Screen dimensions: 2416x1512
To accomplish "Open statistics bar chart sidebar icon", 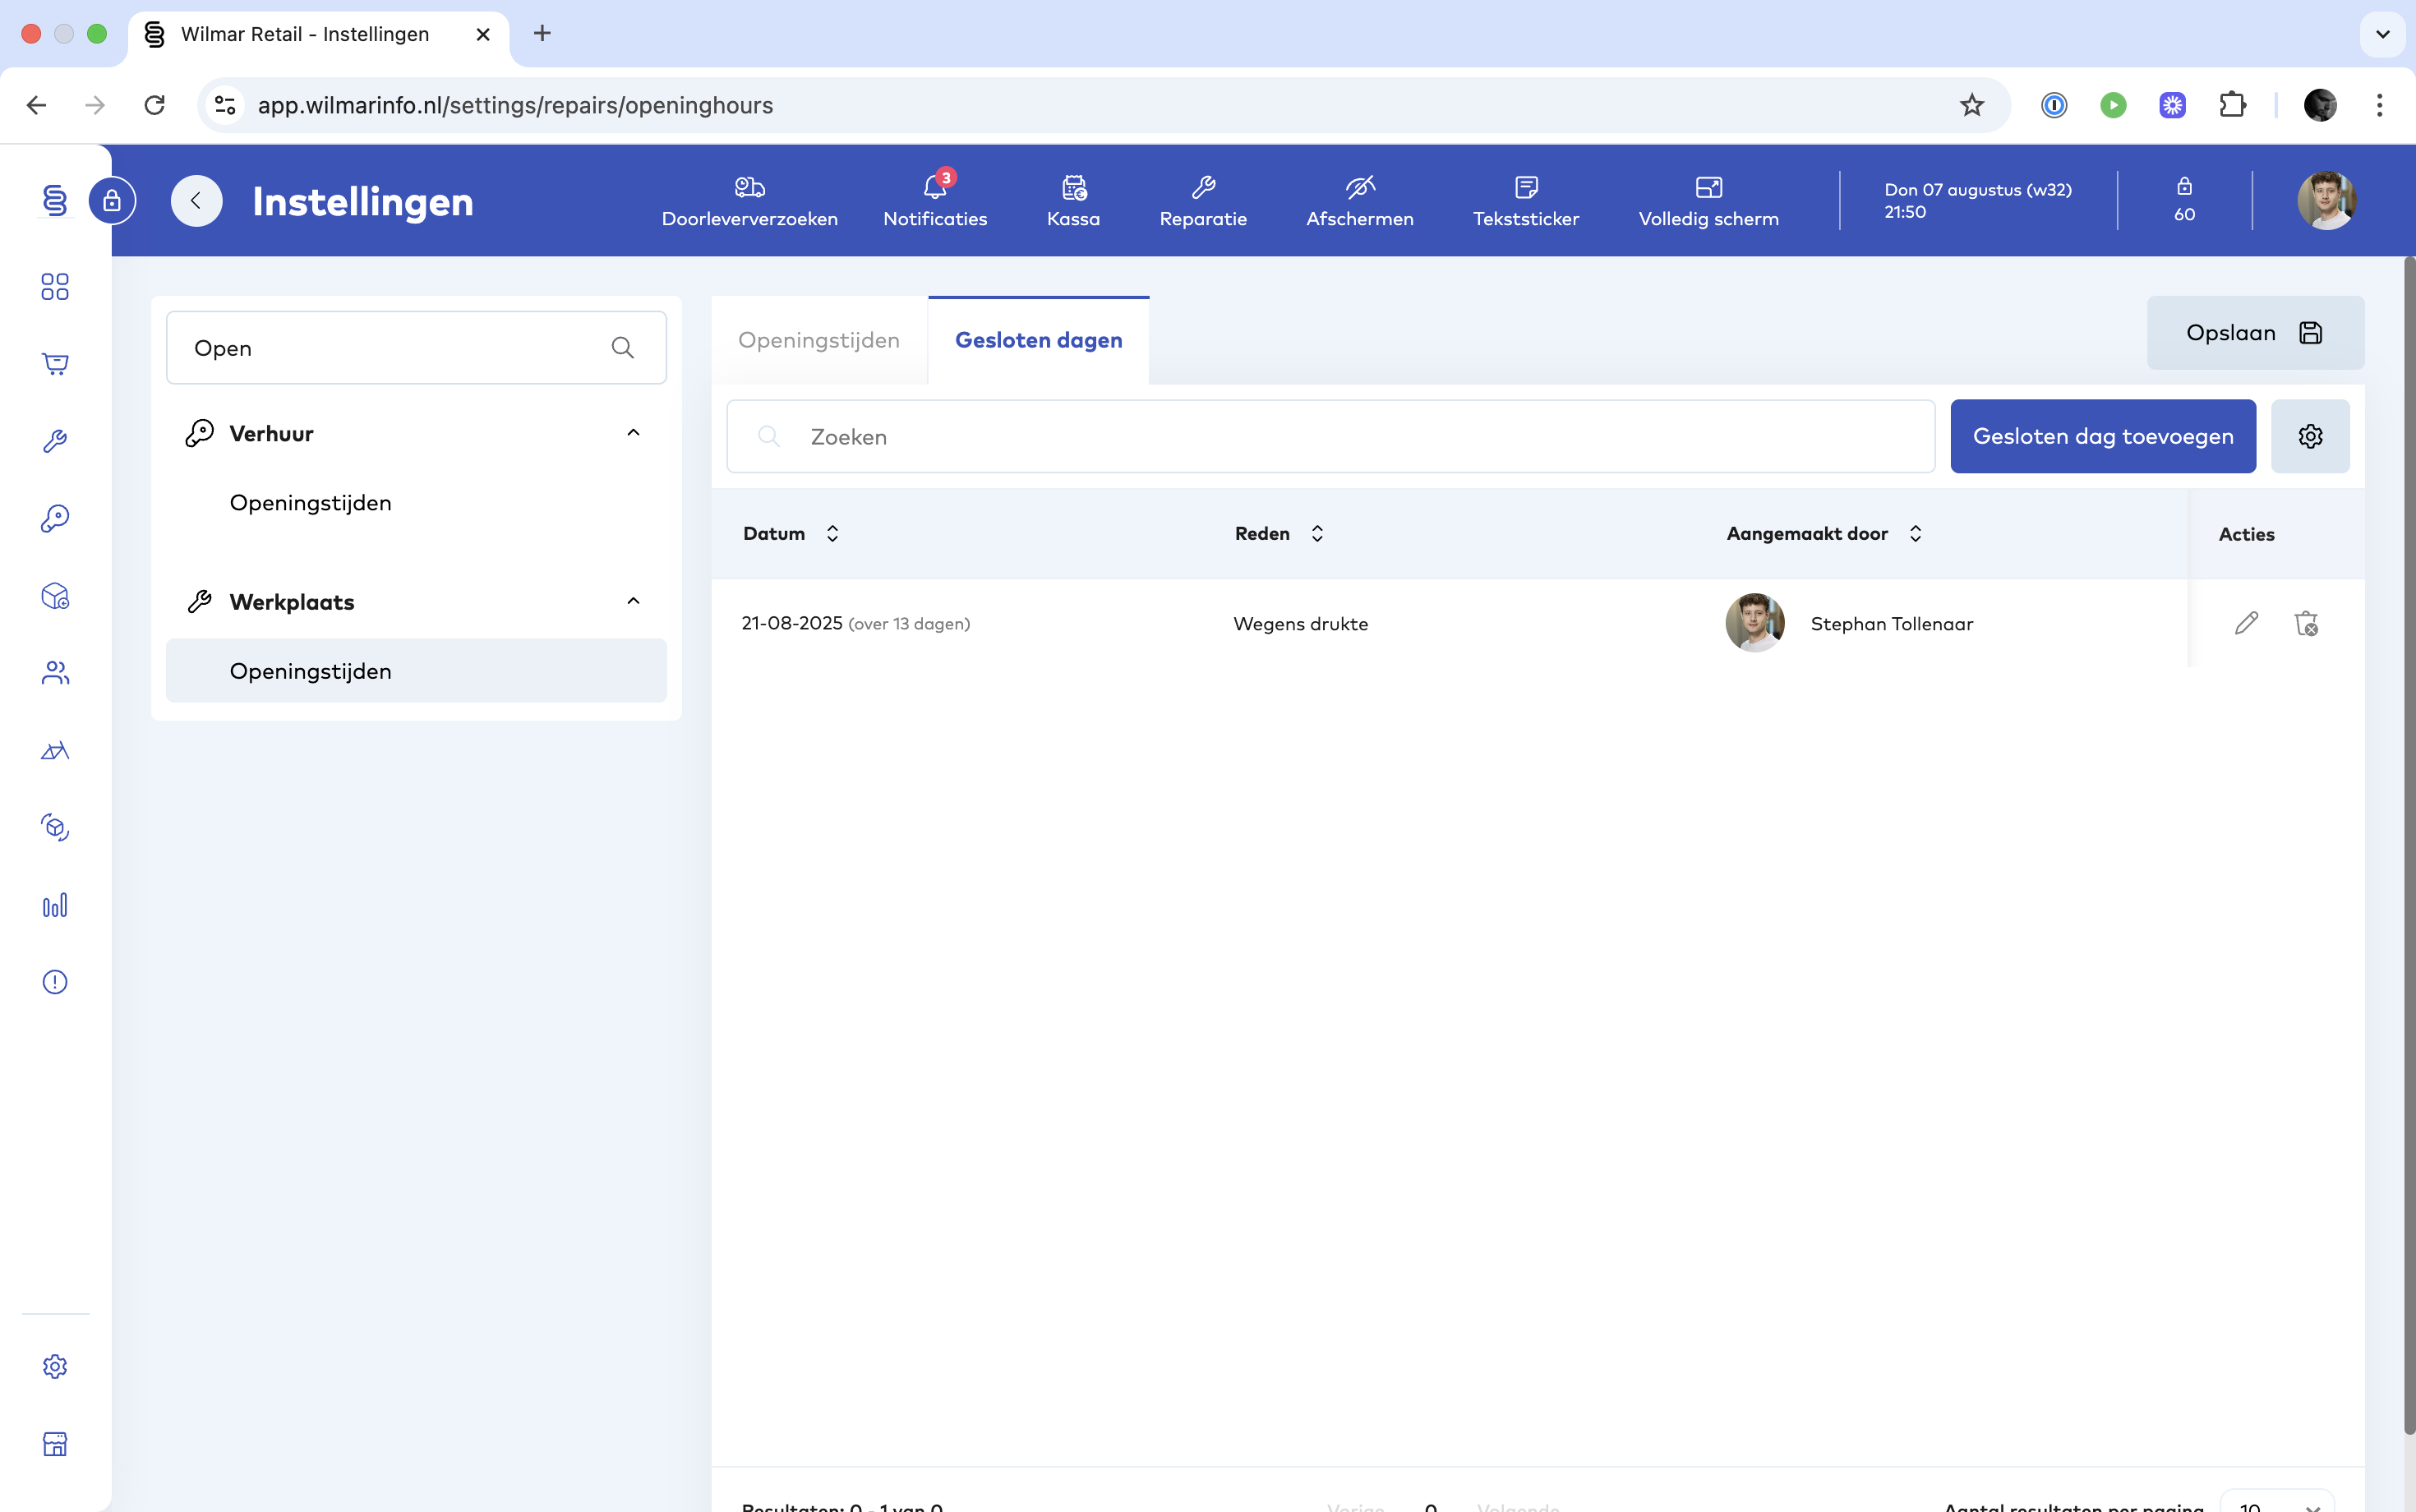I will pos(55,905).
